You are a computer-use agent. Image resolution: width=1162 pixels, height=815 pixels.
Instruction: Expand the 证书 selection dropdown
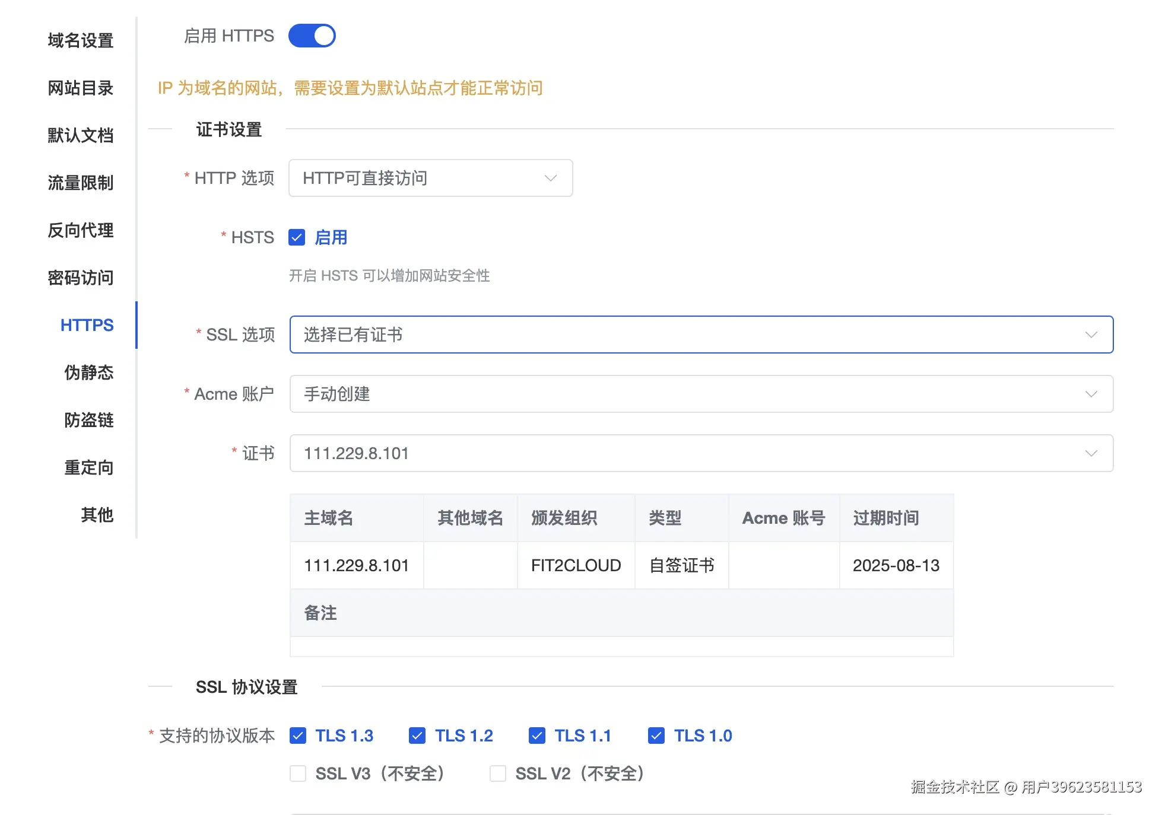coord(700,453)
